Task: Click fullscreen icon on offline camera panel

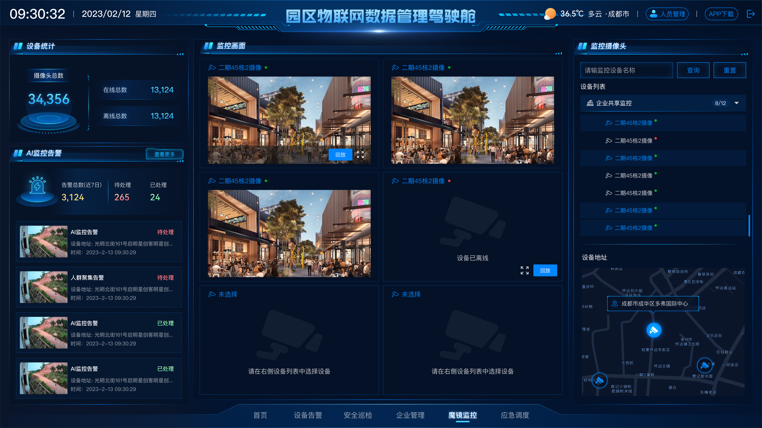Action: [x=524, y=270]
